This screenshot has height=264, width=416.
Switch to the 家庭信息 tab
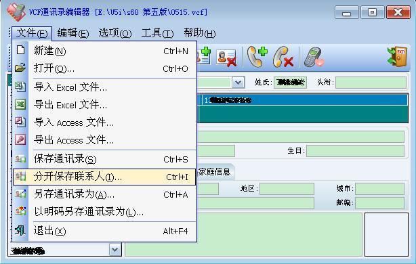point(215,172)
